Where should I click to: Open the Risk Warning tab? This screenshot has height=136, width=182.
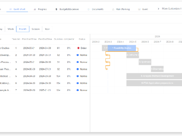coord(123,9)
